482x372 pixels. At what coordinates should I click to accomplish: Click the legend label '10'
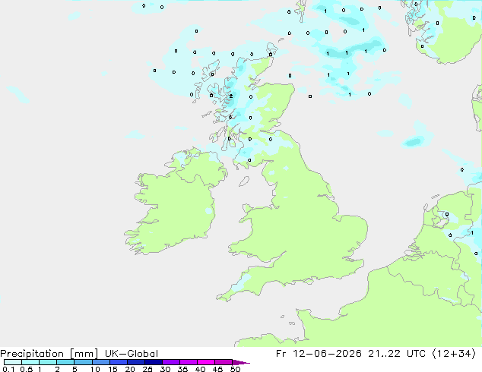pyautogui.click(x=95, y=369)
